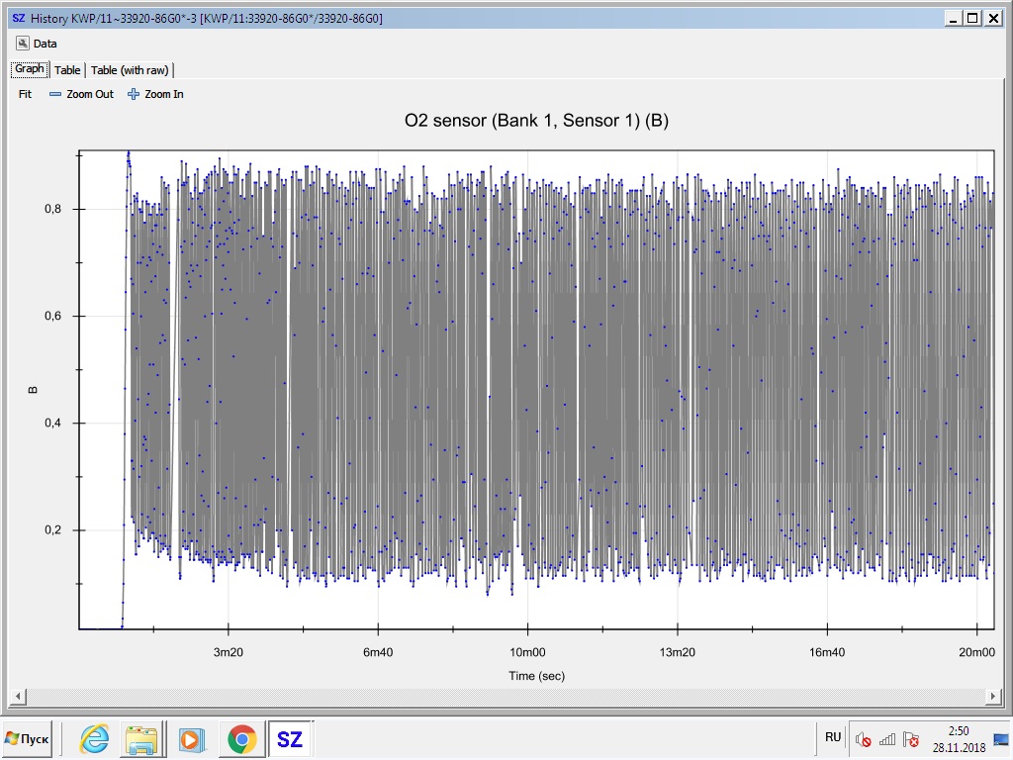The image size is (1013, 760).
Task: Open Windows Media Player from taskbar
Action: point(189,738)
